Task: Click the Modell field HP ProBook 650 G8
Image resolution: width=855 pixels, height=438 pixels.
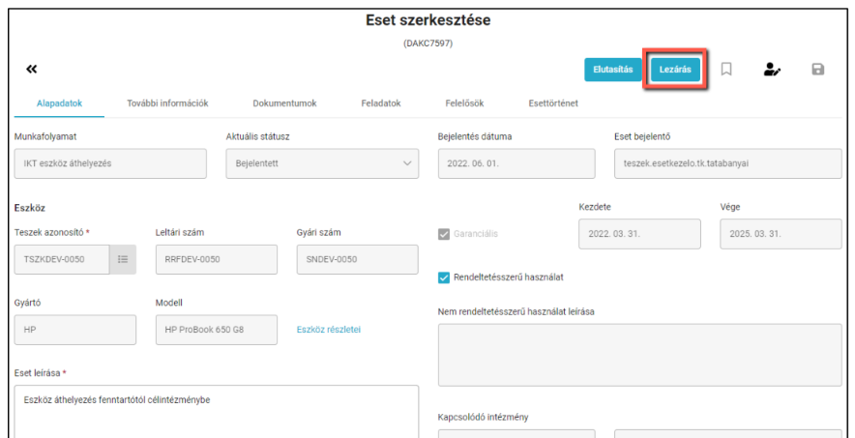Action: [217, 330]
